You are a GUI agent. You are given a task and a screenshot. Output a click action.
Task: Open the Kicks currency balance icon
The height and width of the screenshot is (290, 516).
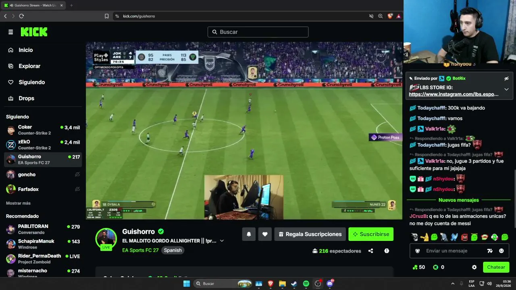click(435, 267)
